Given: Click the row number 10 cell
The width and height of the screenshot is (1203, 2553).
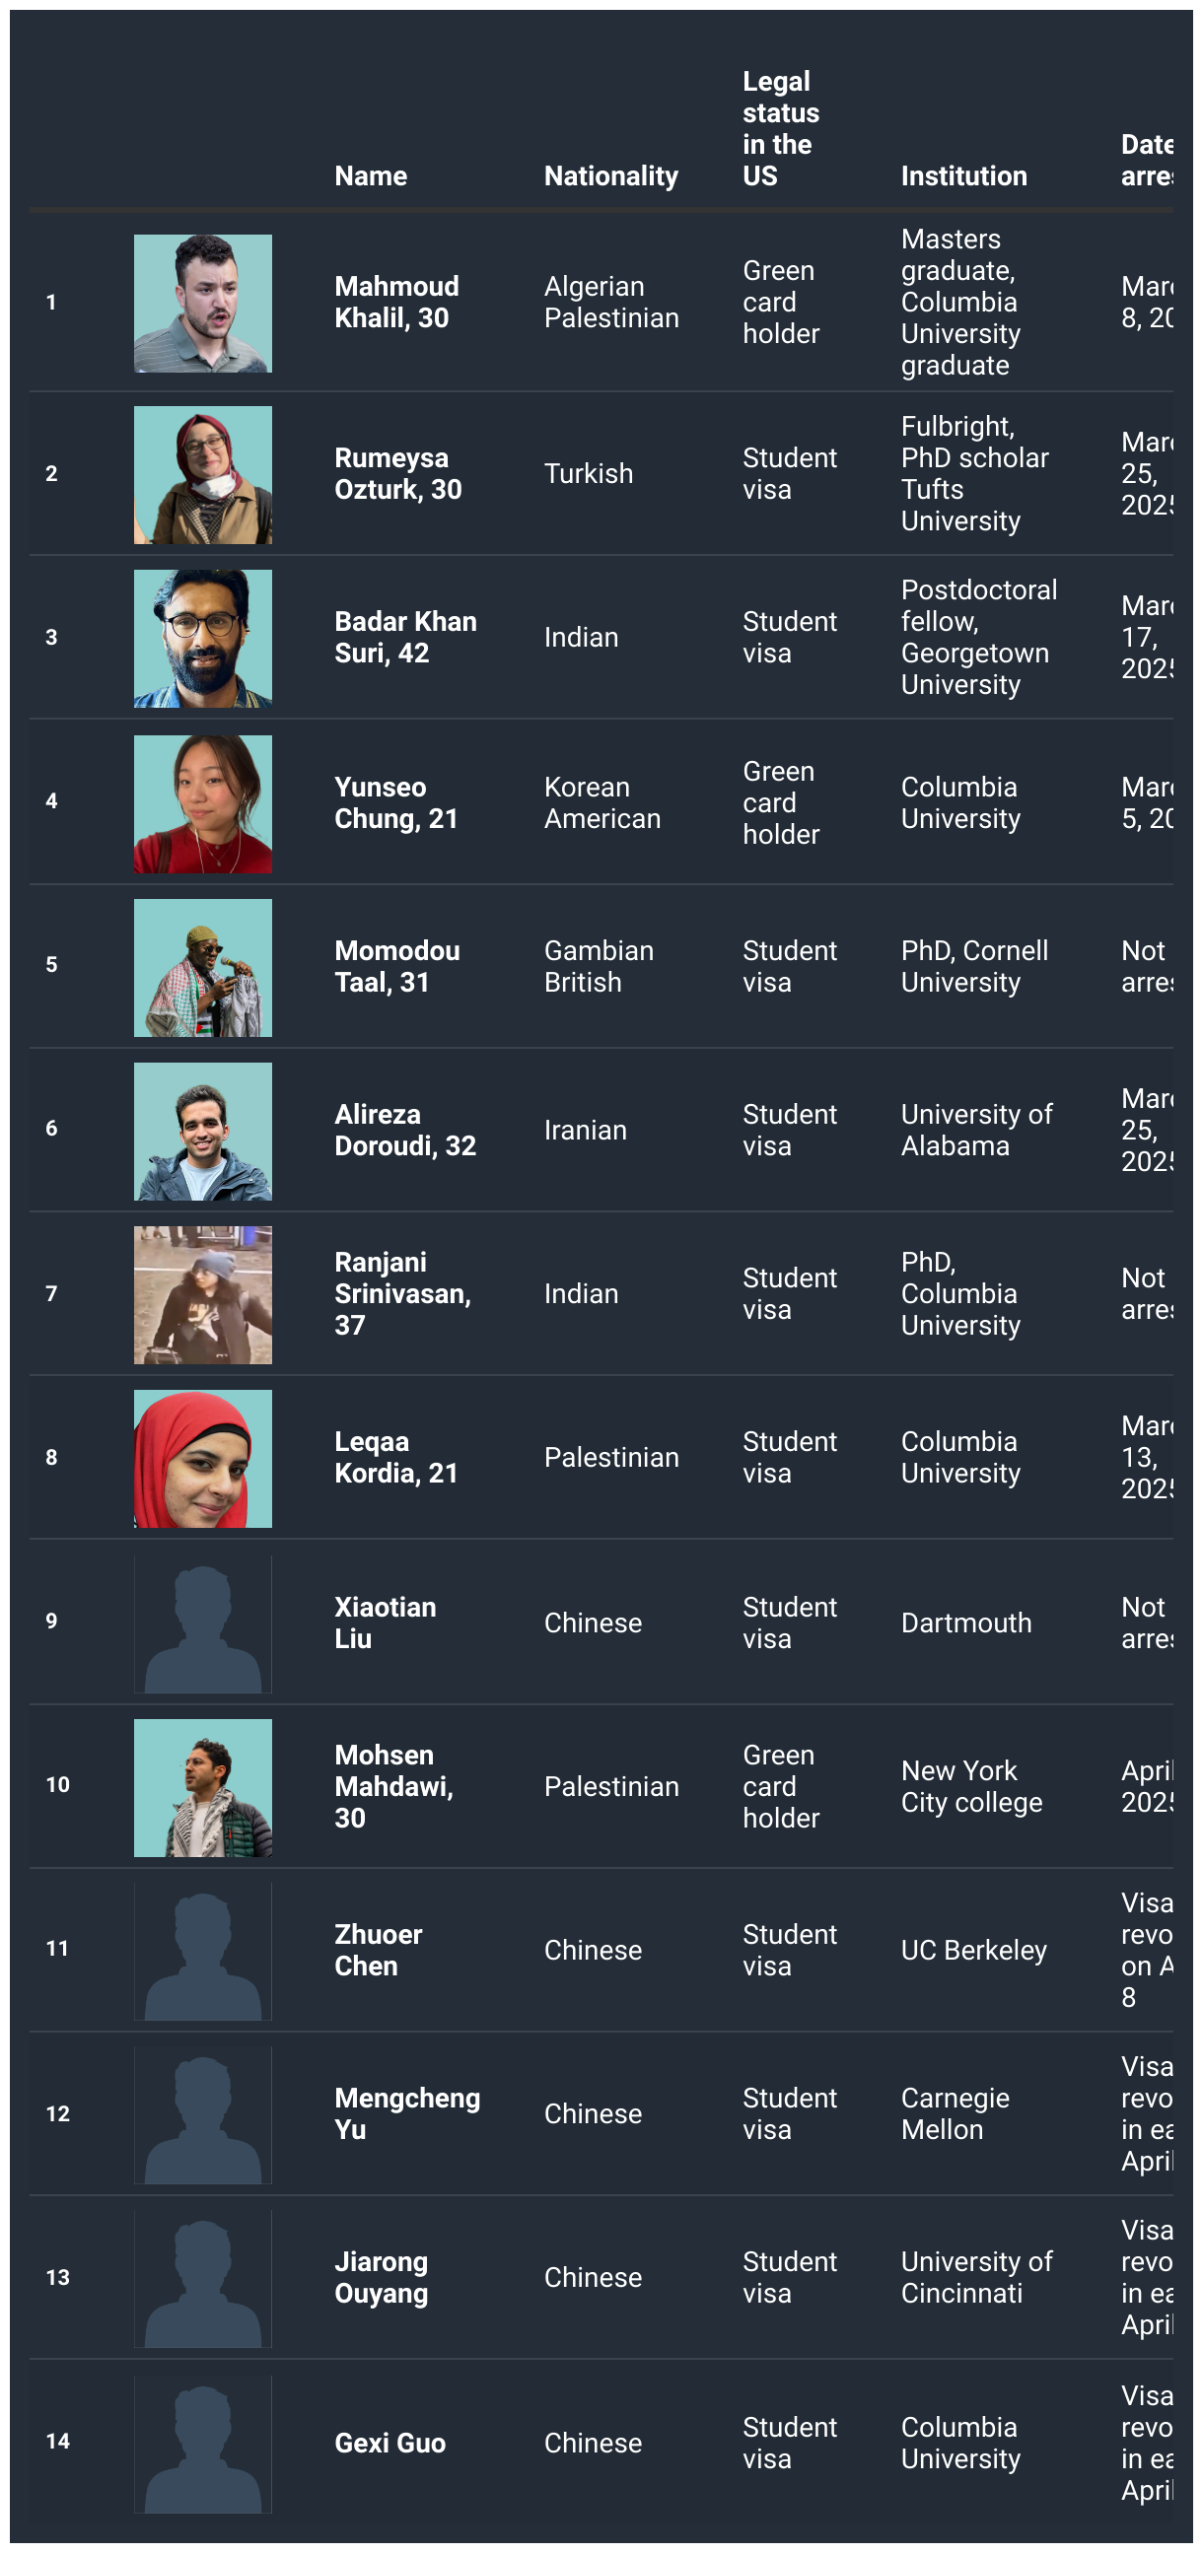Looking at the screenshot, I should 57,1785.
